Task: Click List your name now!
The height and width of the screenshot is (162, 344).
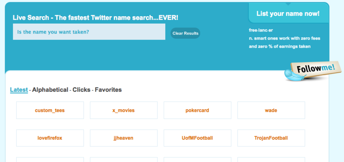Action: click(288, 13)
